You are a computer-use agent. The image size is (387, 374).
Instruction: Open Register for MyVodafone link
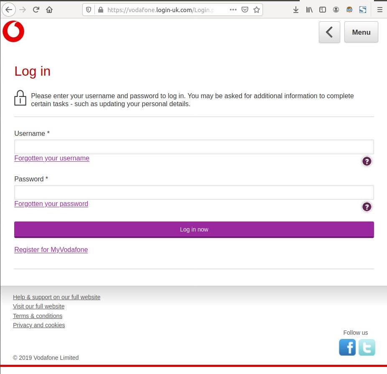(51, 249)
